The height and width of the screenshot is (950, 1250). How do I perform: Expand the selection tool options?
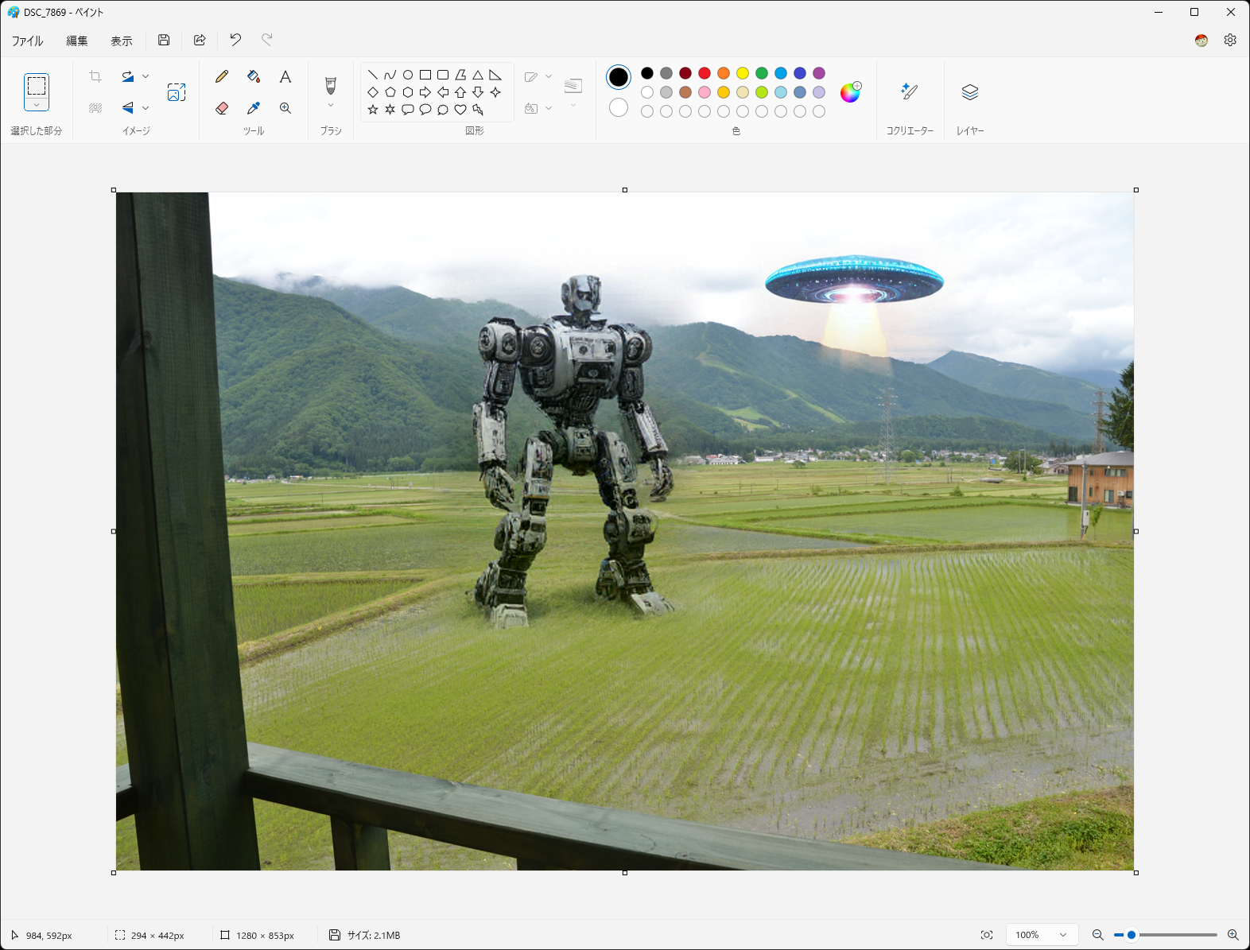pyautogui.click(x=37, y=105)
